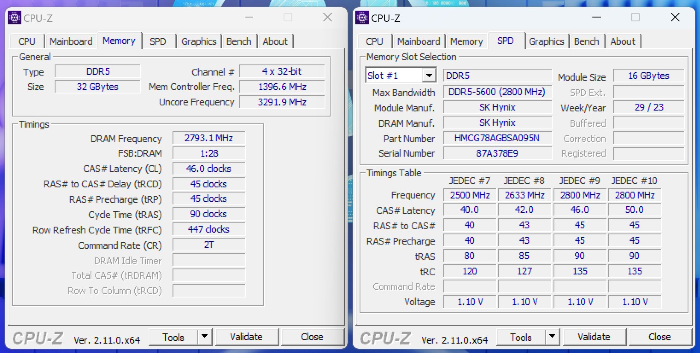Viewport: 700px width, 353px height.
Task: Open Mainboard tab in left CPU-Z window
Action: click(71, 41)
